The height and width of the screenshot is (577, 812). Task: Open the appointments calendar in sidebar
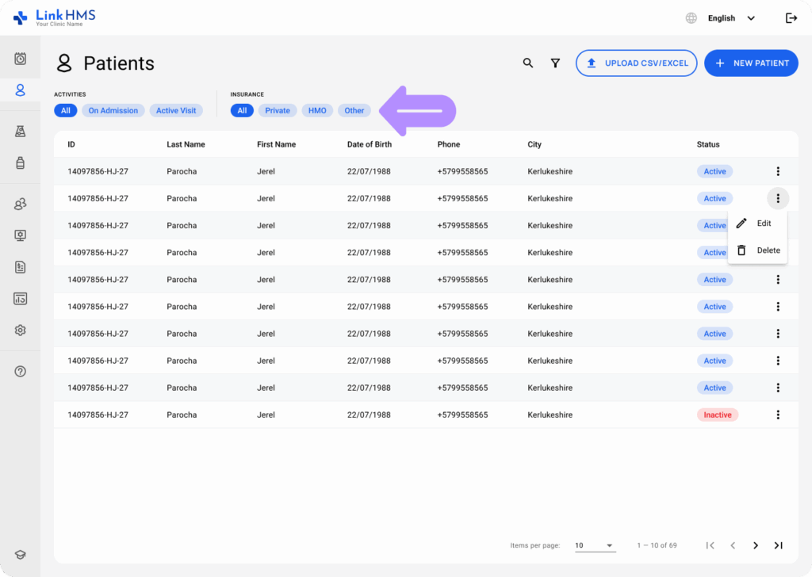21,59
